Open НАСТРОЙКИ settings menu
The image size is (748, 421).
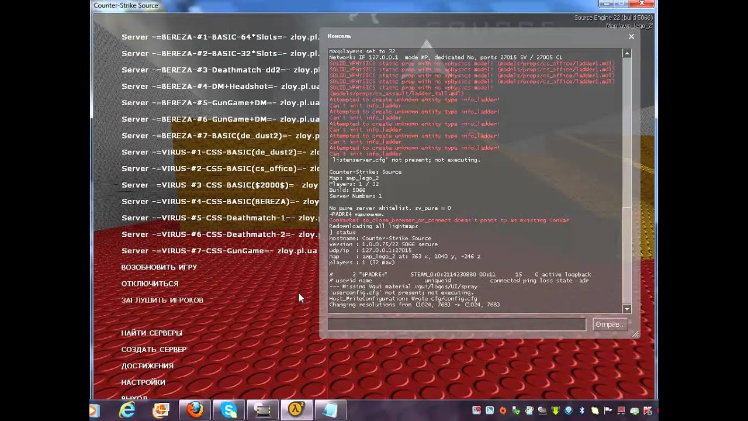tap(143, 382)
